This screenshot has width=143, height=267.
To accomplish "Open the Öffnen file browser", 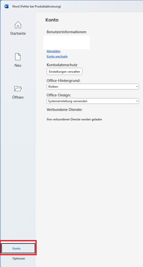I will 18,92.
